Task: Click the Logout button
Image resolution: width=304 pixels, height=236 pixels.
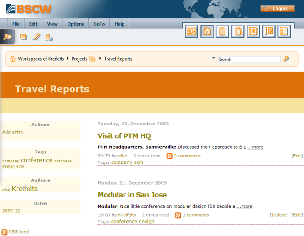Action: tap(277, 9)
